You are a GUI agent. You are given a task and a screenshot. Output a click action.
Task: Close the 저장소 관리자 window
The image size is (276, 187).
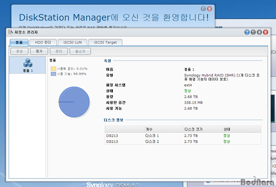(x=265, y=32)
